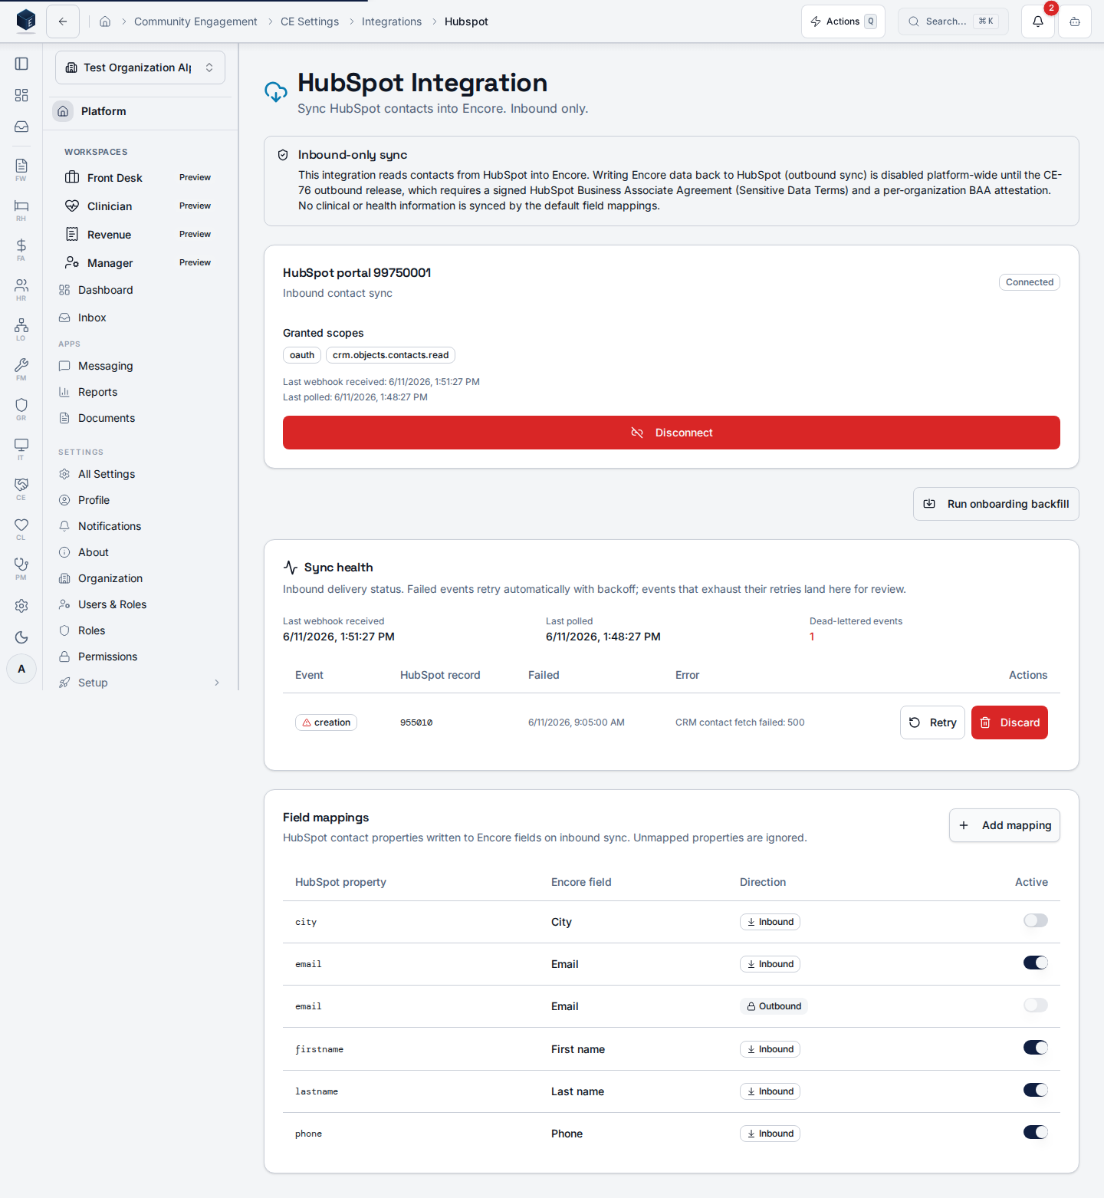
Task: Open the RH bed module icon
Action: point(21,209)
